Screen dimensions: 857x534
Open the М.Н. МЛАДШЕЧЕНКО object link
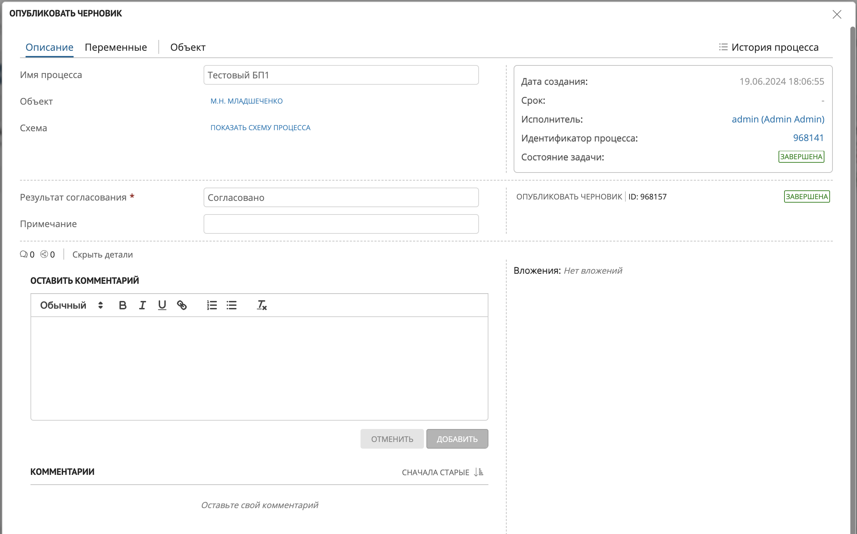[246, 101]
